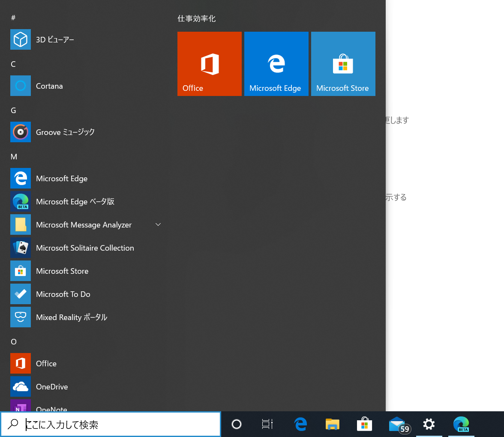Select the 仕事効率化 tile group header
The image size is (504, 437).
tap(197, 19)
